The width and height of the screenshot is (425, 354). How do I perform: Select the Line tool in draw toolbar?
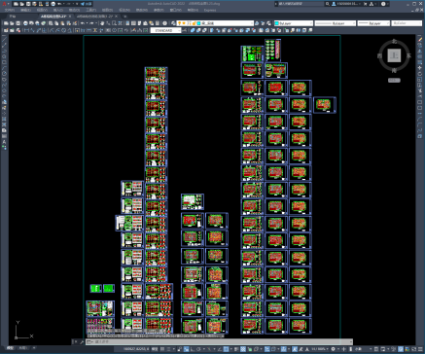[4, 39]
